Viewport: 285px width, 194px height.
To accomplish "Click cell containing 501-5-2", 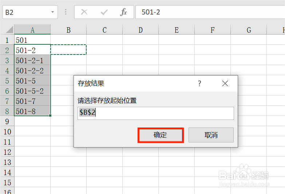I will (x=32, y=91).
